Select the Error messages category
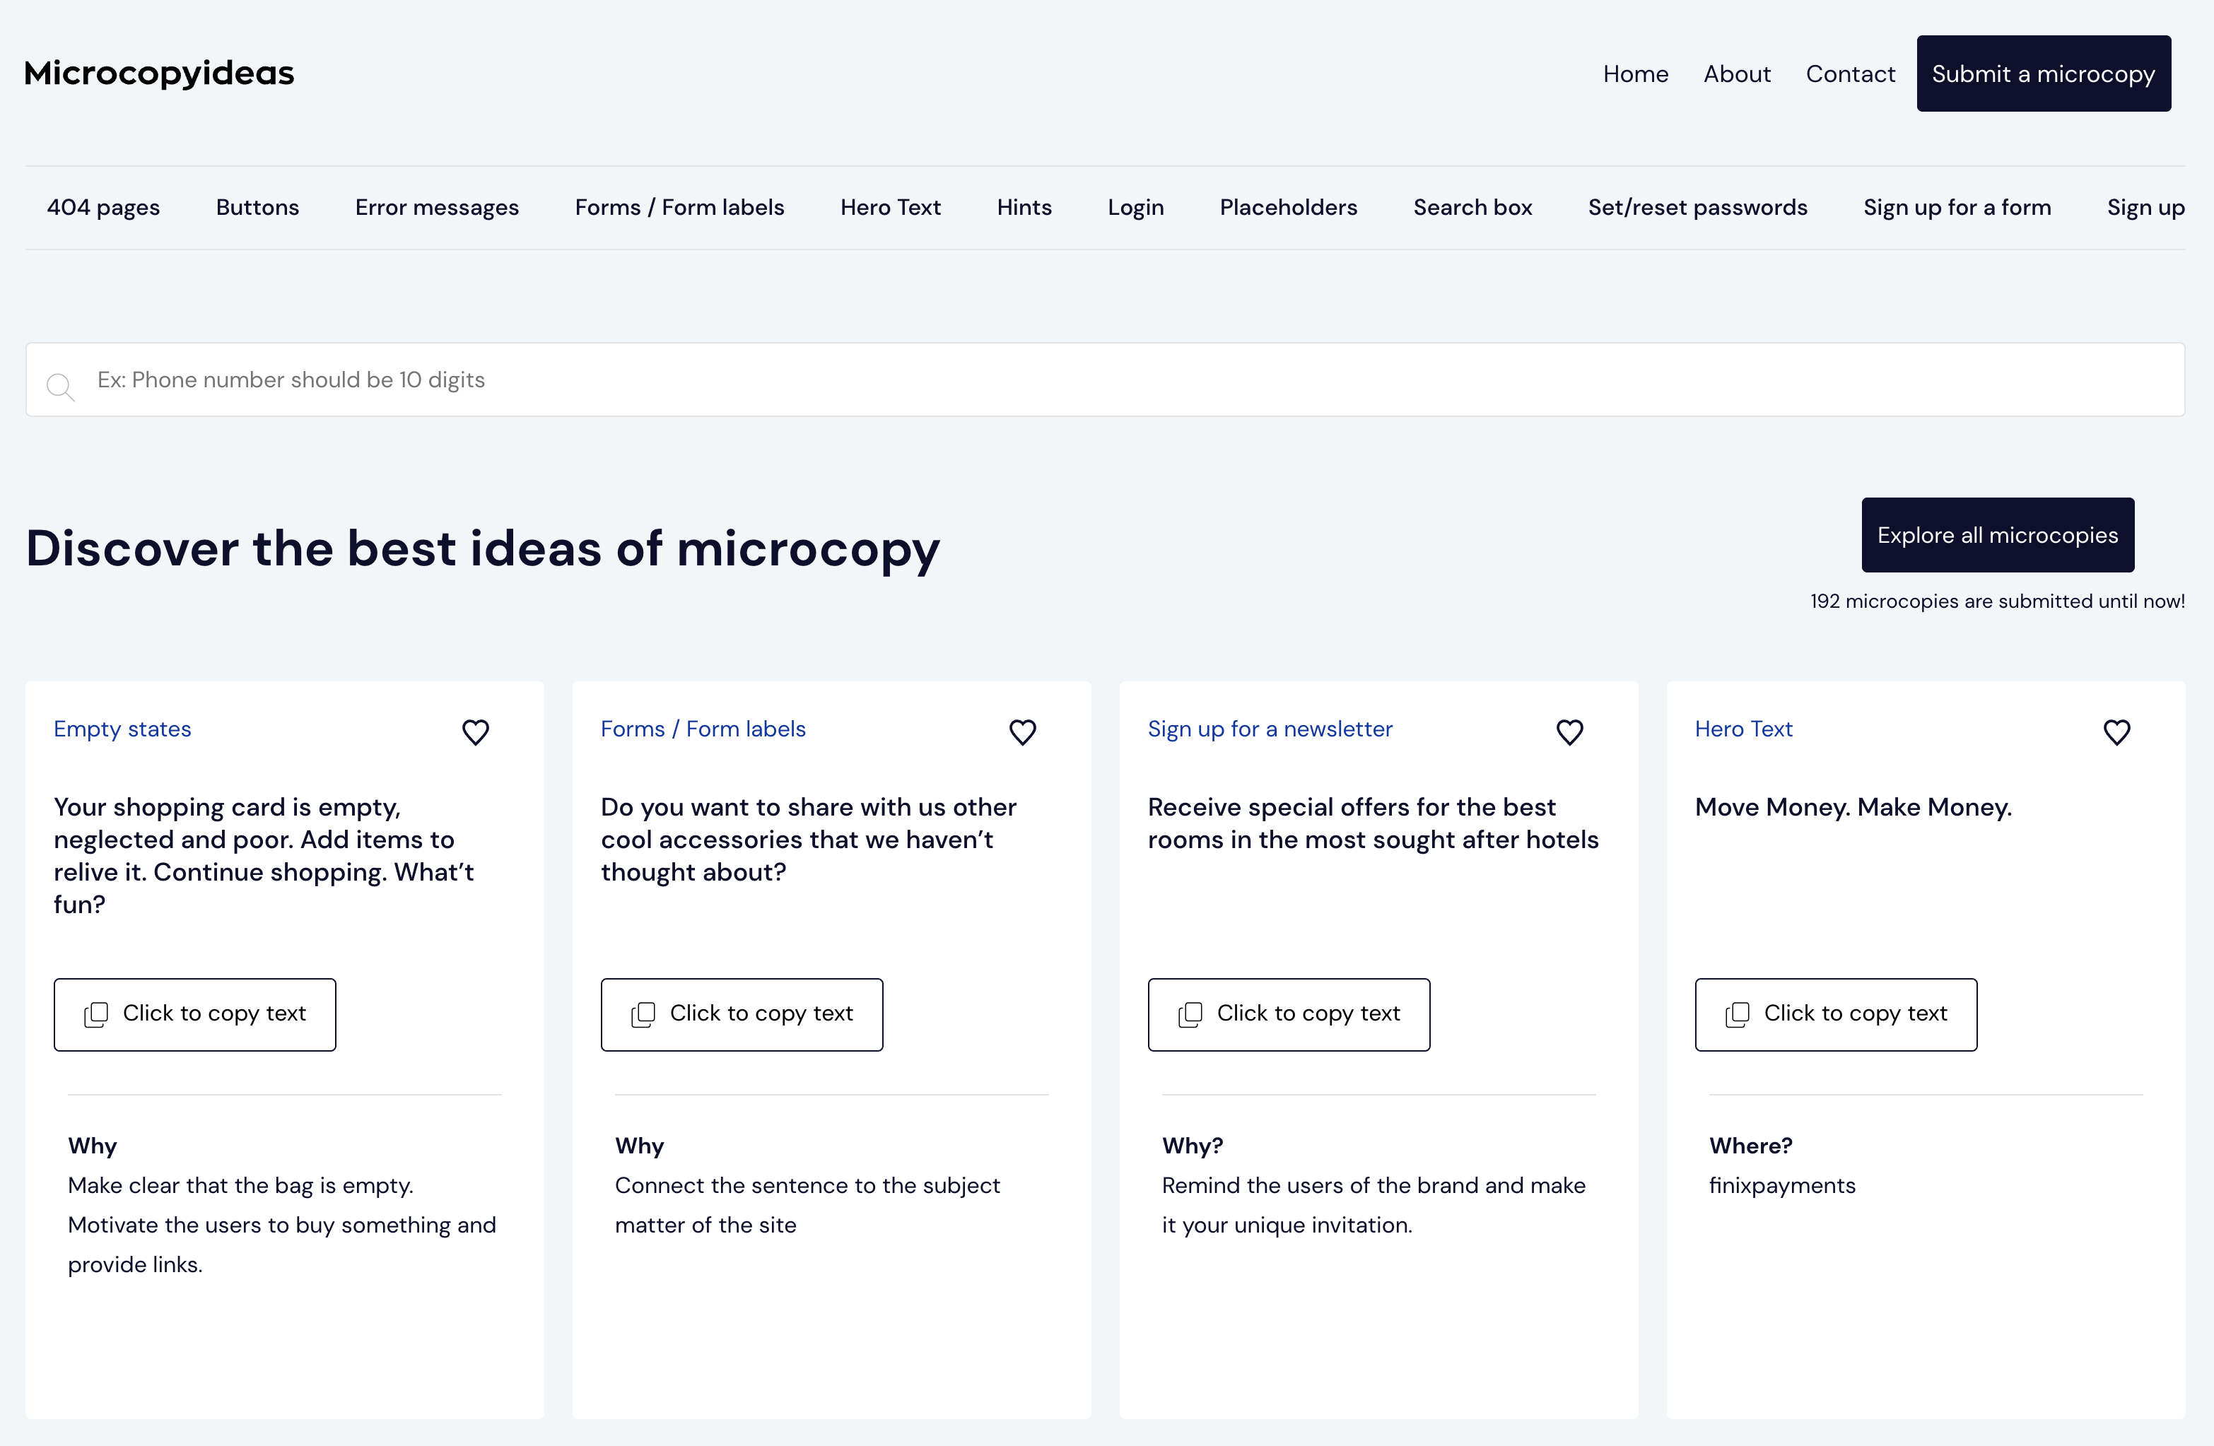 point(436,207)
